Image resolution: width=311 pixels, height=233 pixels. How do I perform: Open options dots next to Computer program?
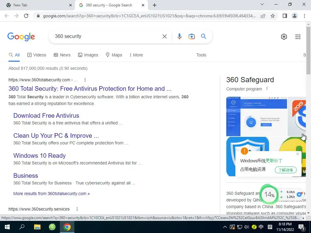click(x=267, y=89)
